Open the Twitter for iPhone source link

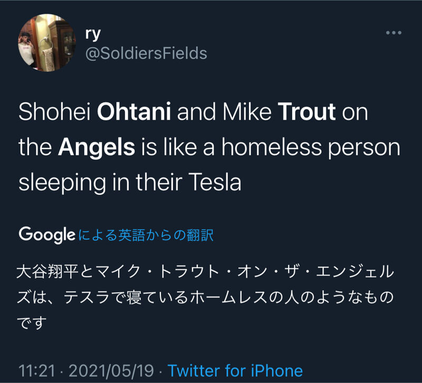[x=235, y=370]
